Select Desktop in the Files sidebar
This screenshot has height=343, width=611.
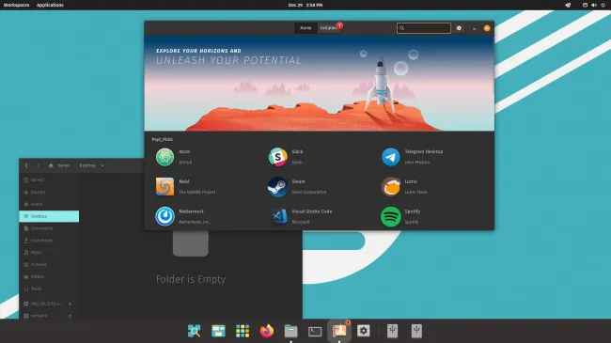point(49,216)
